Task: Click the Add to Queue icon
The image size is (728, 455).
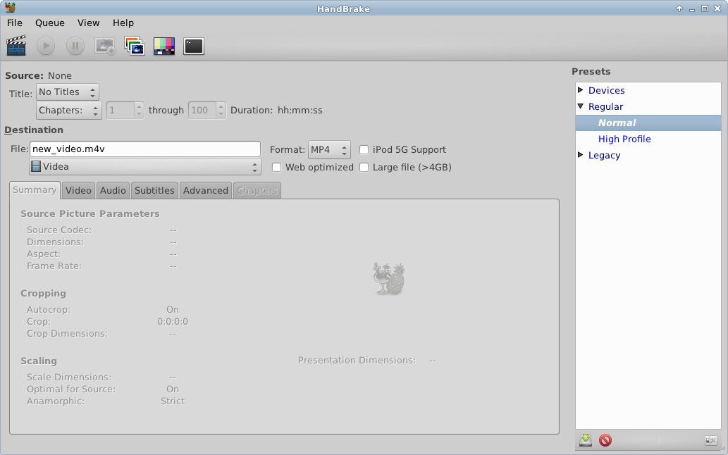Action: 105,46
